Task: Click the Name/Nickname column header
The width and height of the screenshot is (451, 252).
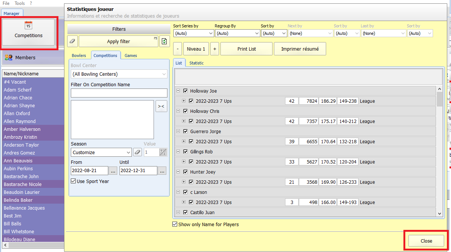Action: [33, 73]
